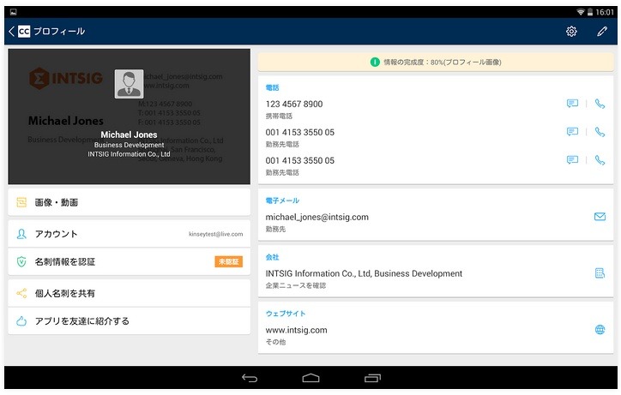Image resolution: width=621 pixels, height=395 pixels.
Task: Message the last 001 4153 3550 05 number
Action: 572,160
